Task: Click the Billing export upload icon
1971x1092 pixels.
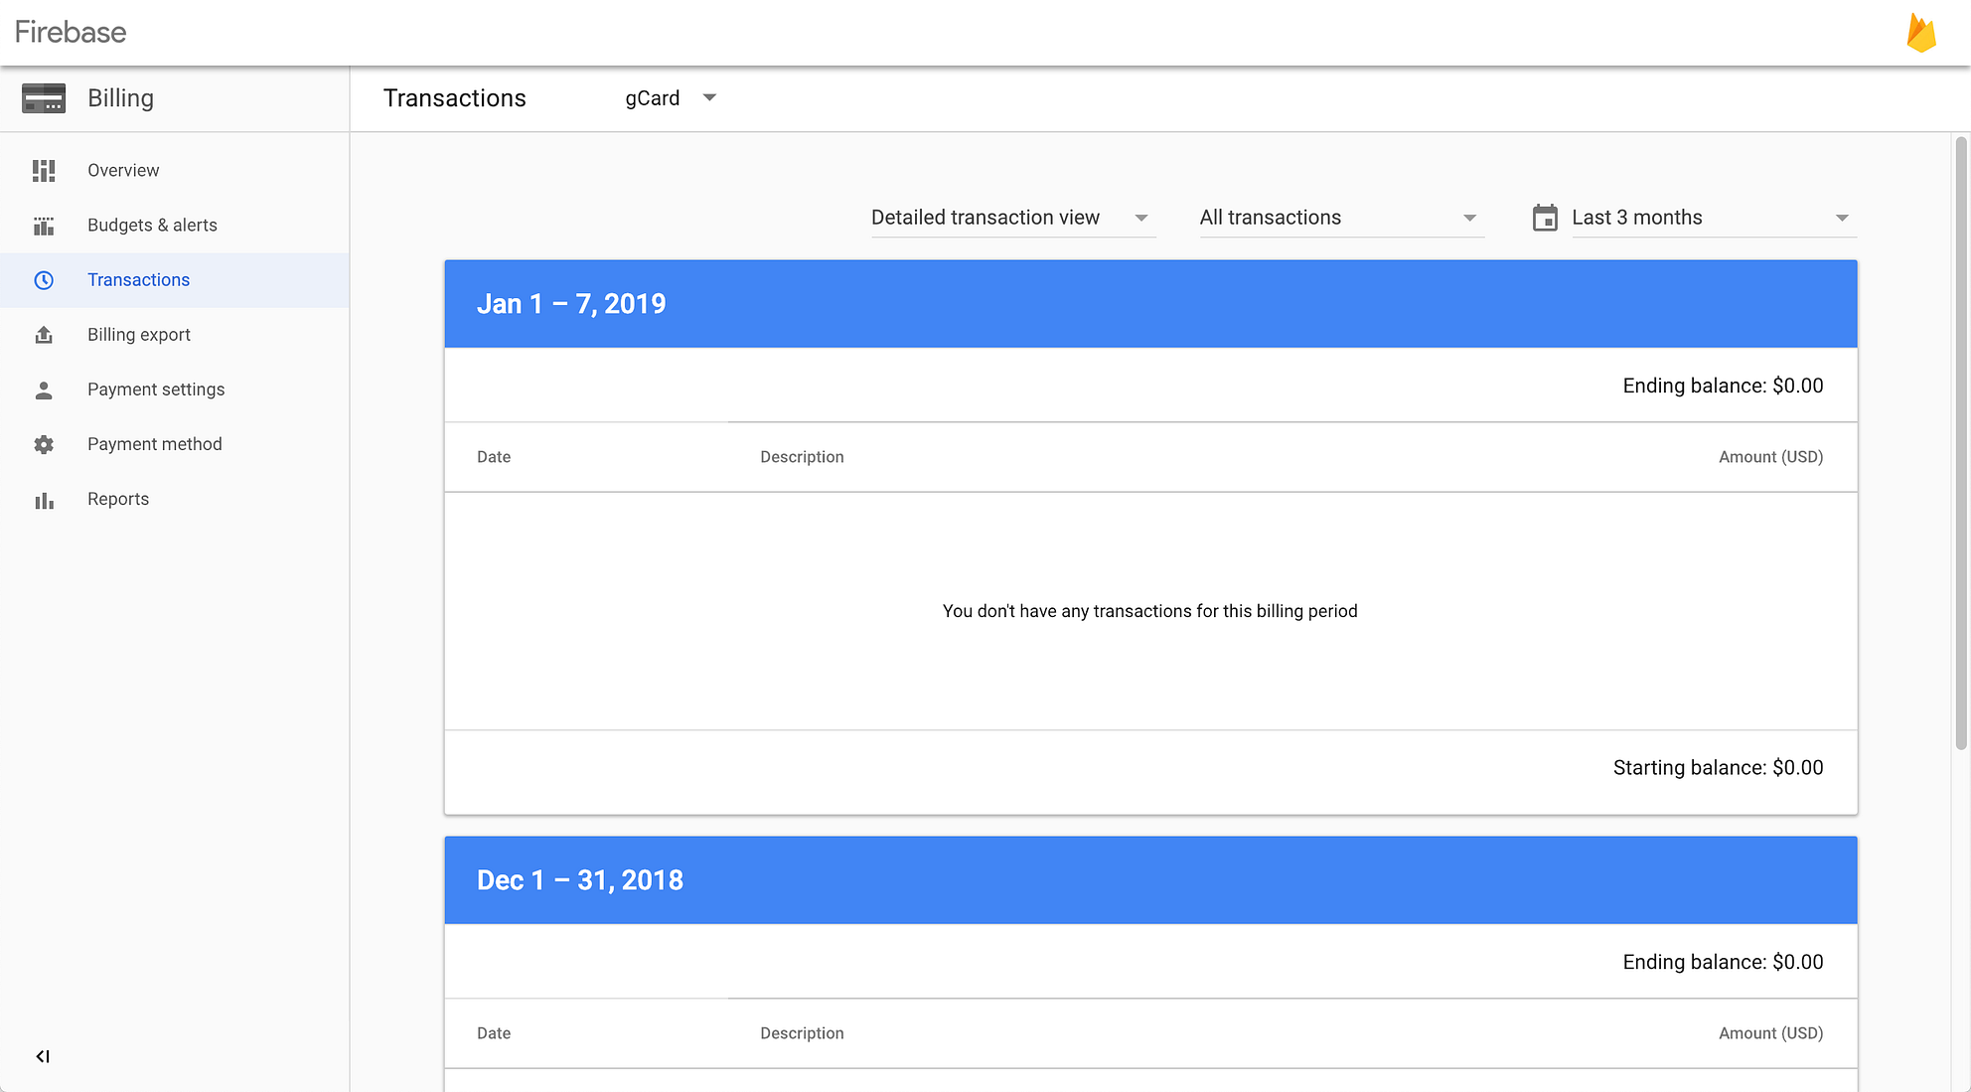Action: (44, 334)
